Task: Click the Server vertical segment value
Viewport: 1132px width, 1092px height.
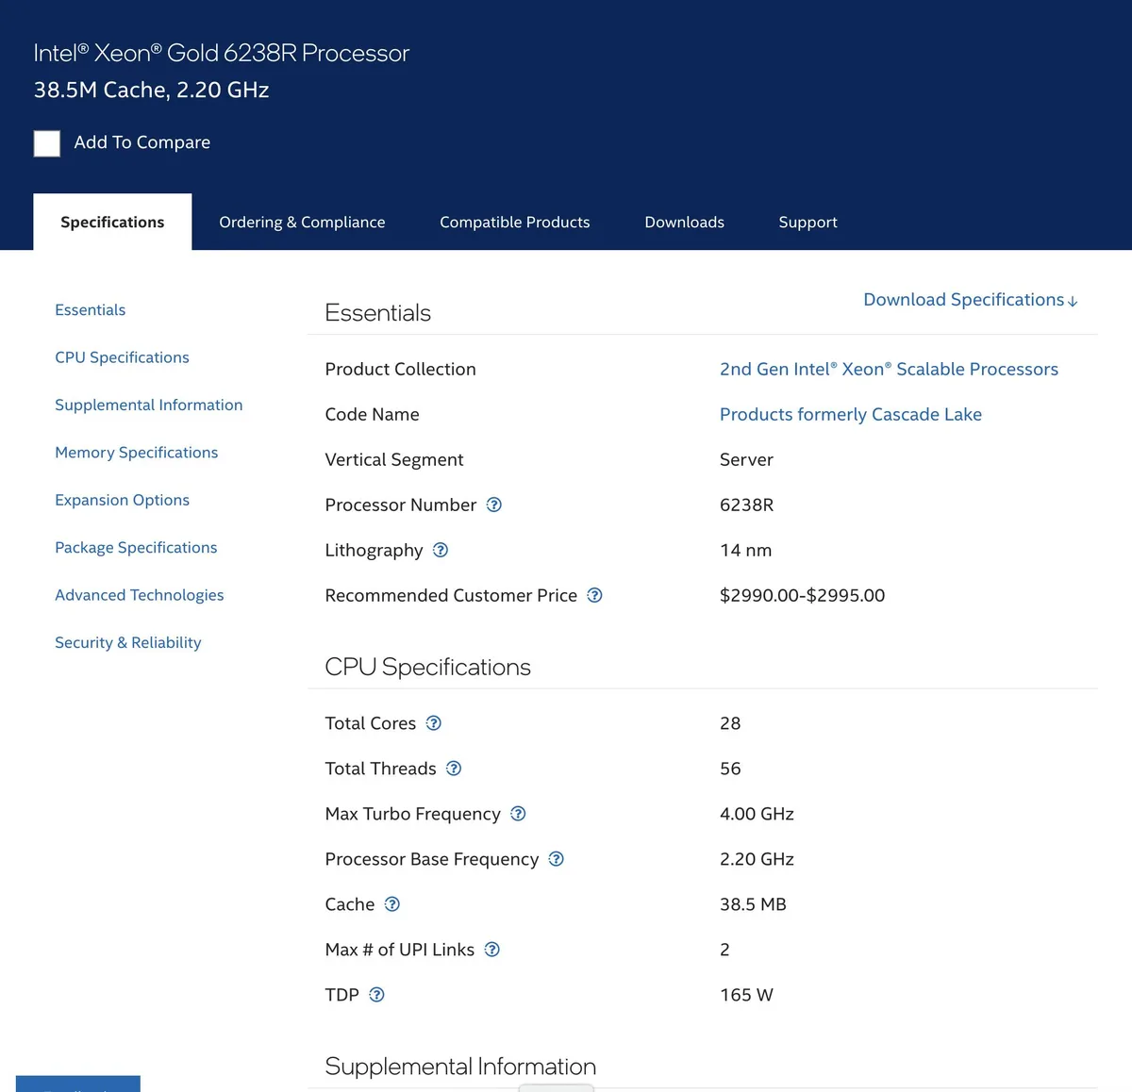Action: tap(746, 459)
